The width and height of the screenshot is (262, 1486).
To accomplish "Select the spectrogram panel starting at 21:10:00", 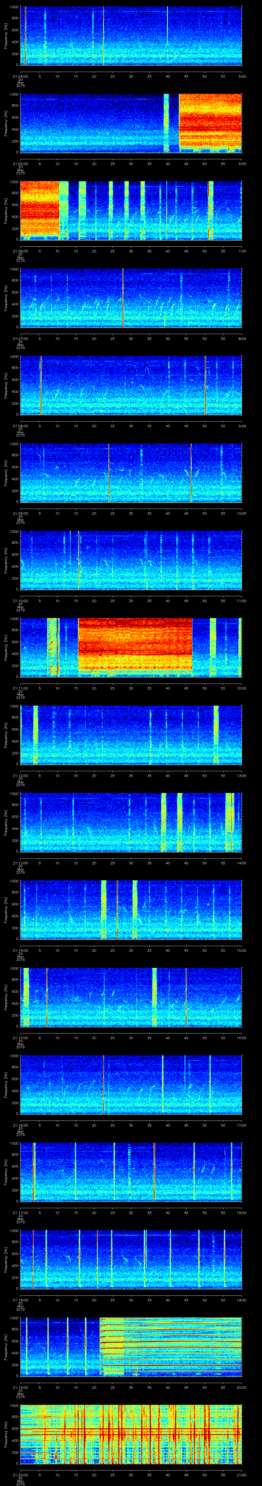I will [x=131, y=560].
